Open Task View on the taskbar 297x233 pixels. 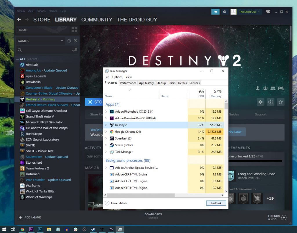click(13, 230)
